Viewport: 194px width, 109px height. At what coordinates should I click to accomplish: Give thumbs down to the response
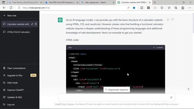click(x=172, y=19)
